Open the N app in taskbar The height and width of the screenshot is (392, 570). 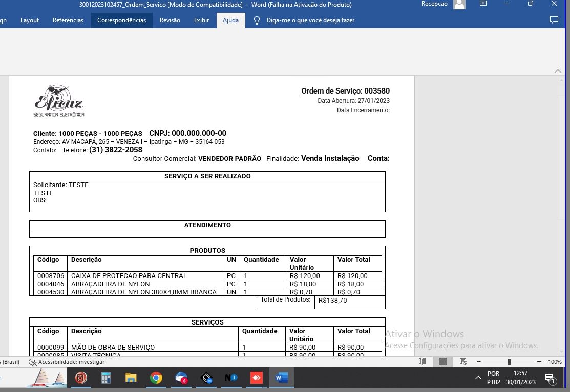[231, 378]
